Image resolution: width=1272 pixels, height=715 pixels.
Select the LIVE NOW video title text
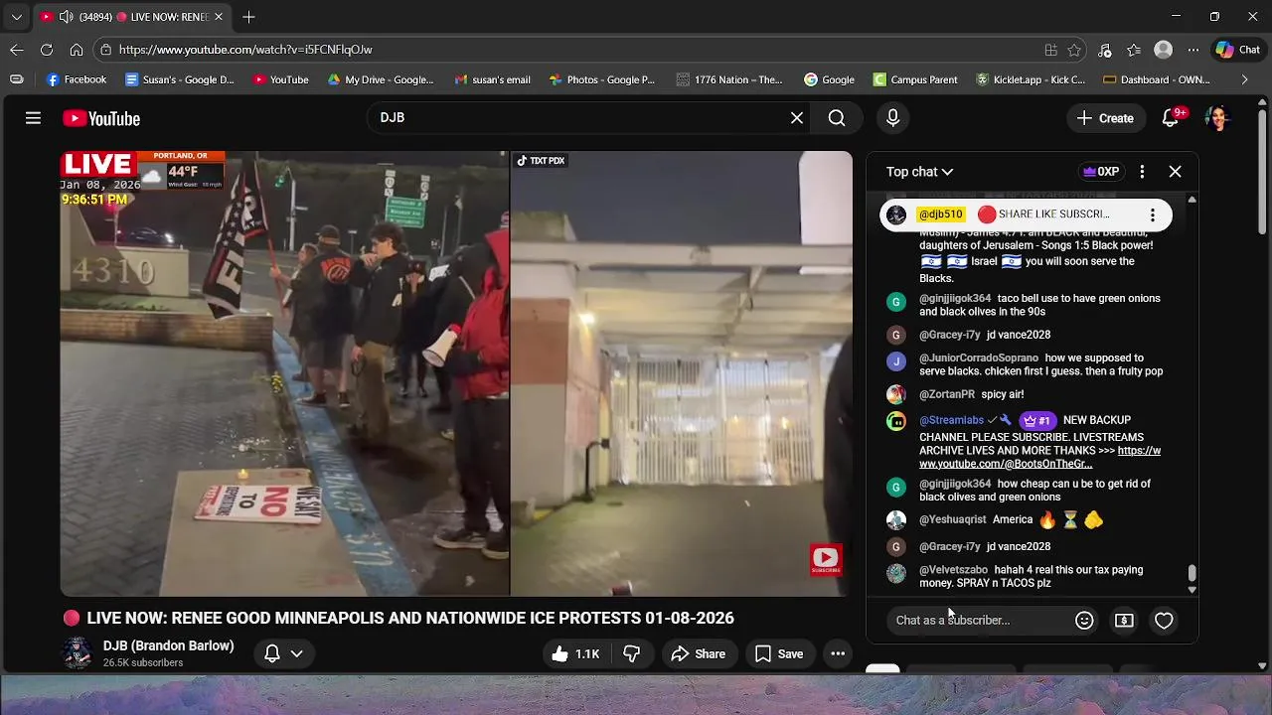coord(410,618)
